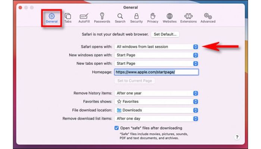Open the General preferences pane
The image size is (261, 149).
click(51, 18)
